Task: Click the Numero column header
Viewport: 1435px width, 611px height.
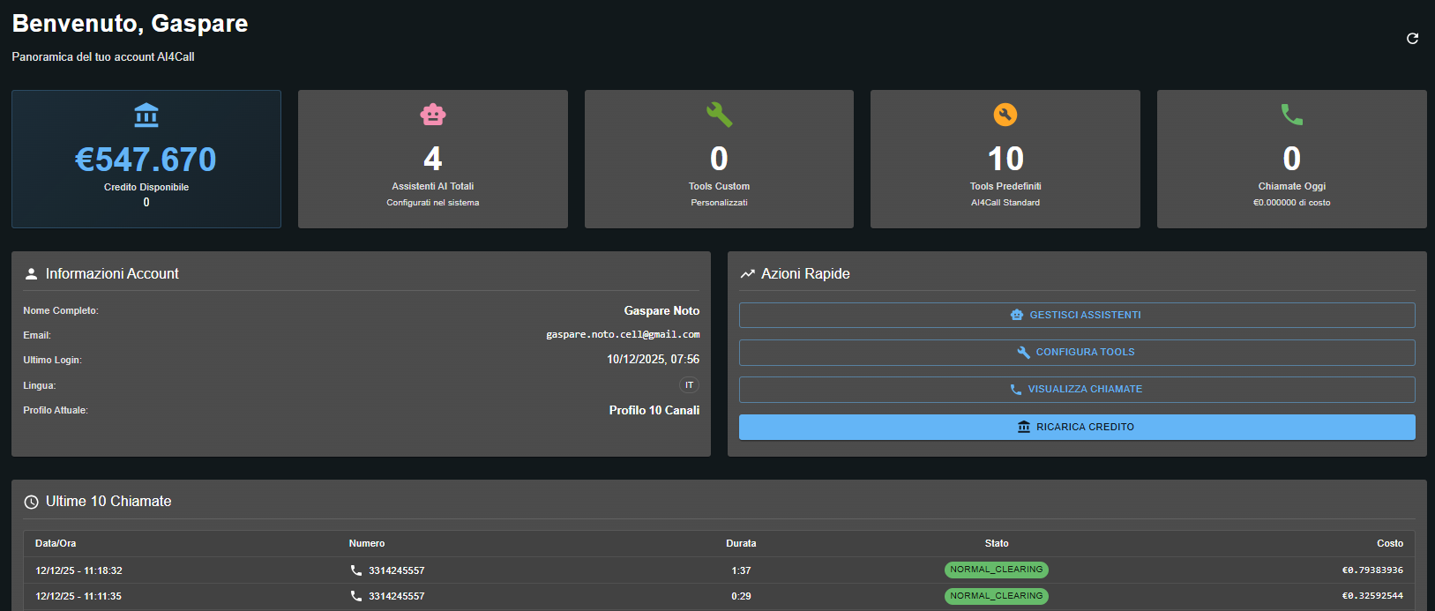Action: (367, 543)
